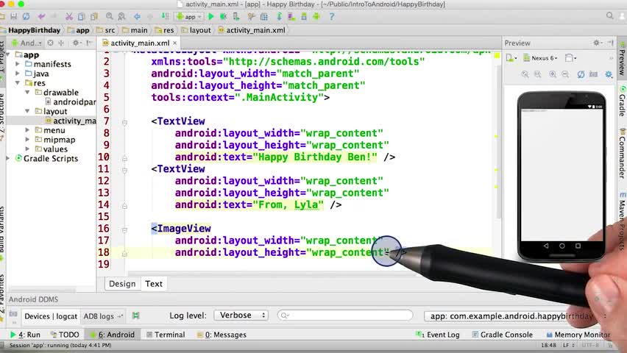
Task: Open the logcat filter app dropdown
Action: 516,315
